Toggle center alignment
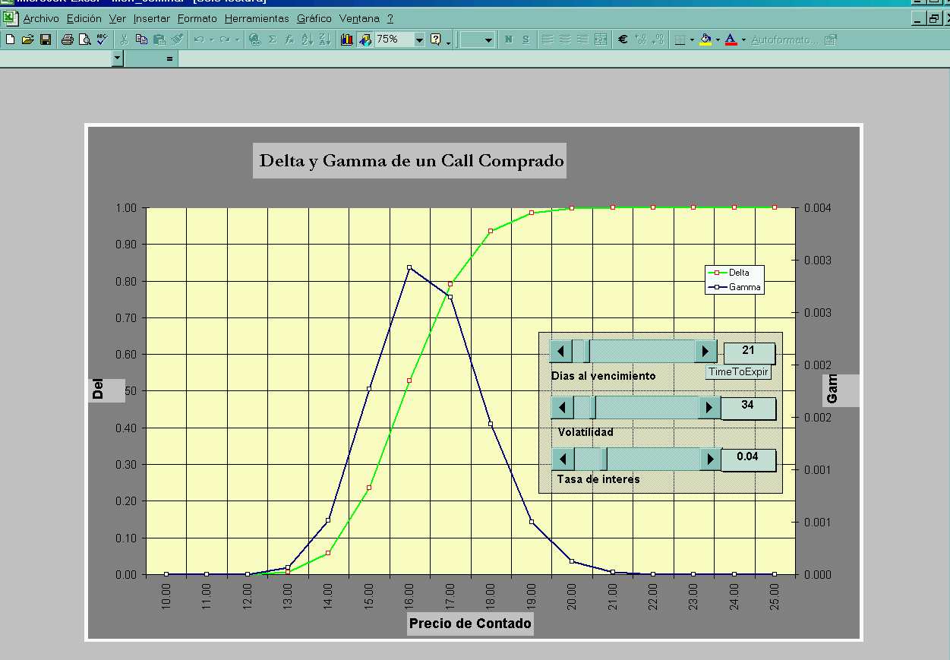Image resolution: width=950 pixels, height=660 pixels. coord(565,39)
